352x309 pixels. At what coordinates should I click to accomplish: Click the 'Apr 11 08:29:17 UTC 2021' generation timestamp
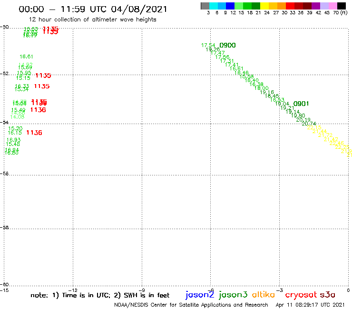click(310, 305)
